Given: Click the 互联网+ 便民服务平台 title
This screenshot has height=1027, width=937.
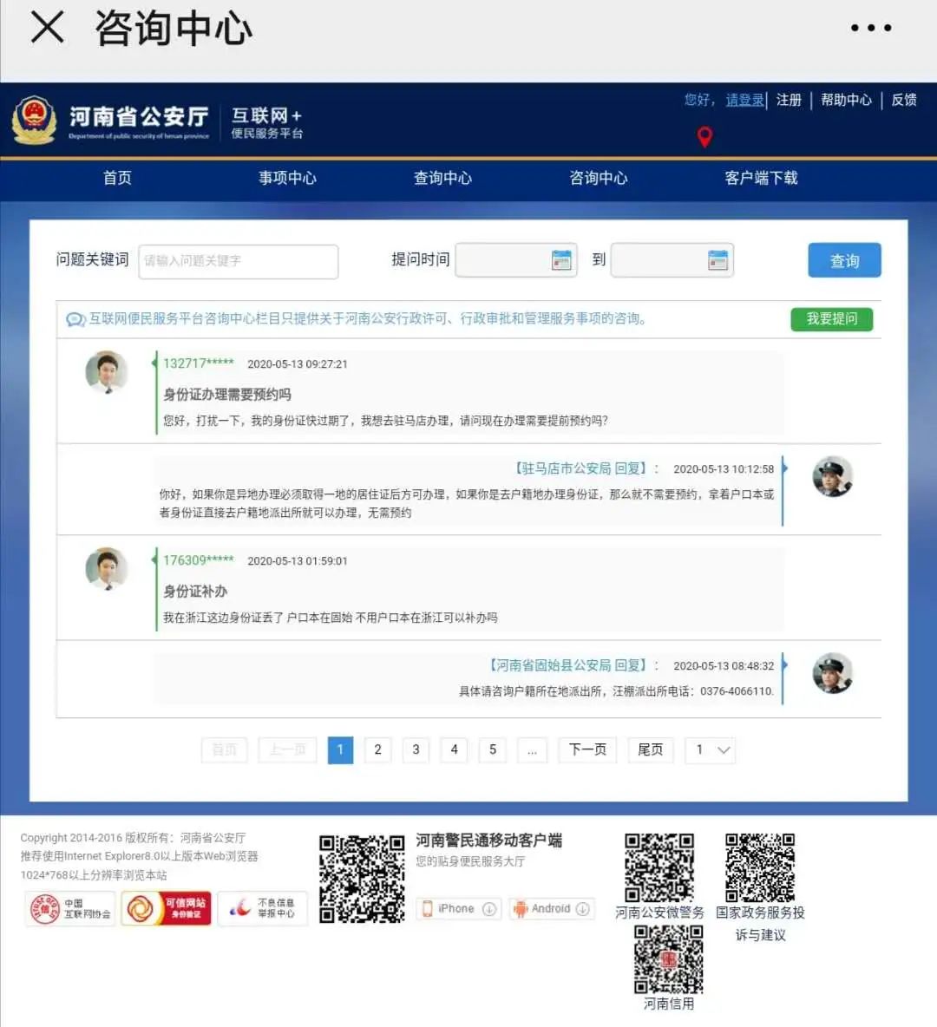Looking at the screenshot, I should [266, 123].
